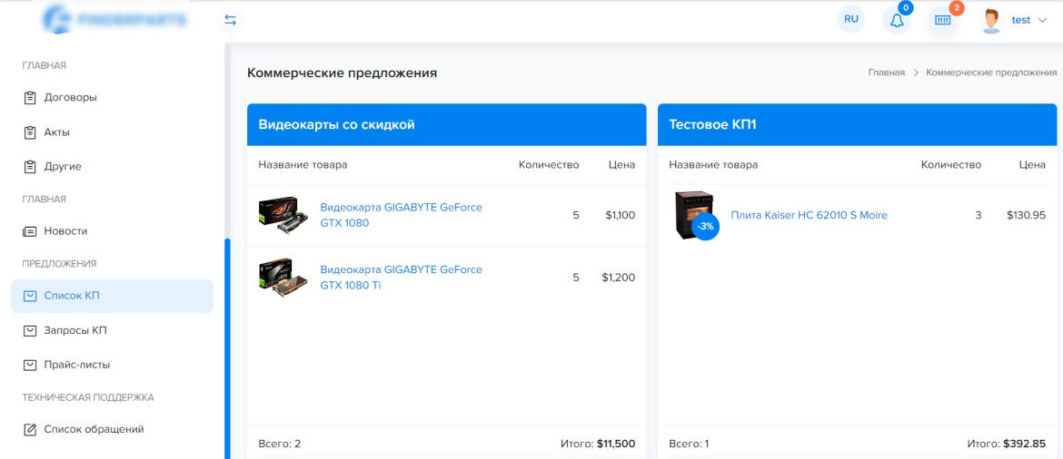Expand the test user dropdown chevron

tap(1043, 20)
